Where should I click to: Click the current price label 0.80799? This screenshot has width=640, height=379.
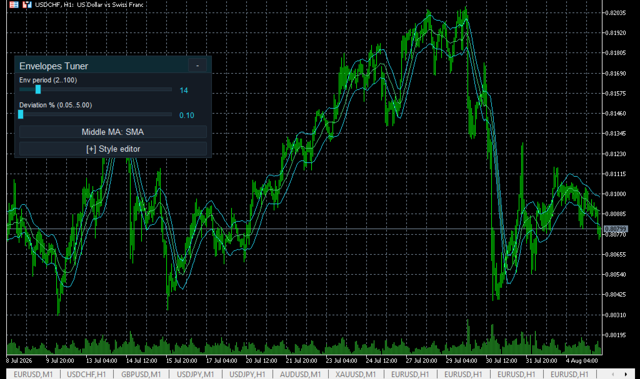point(616,229)
